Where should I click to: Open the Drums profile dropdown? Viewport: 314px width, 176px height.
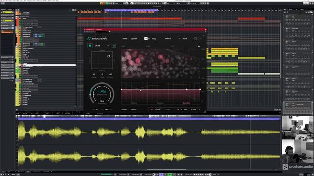102,46
